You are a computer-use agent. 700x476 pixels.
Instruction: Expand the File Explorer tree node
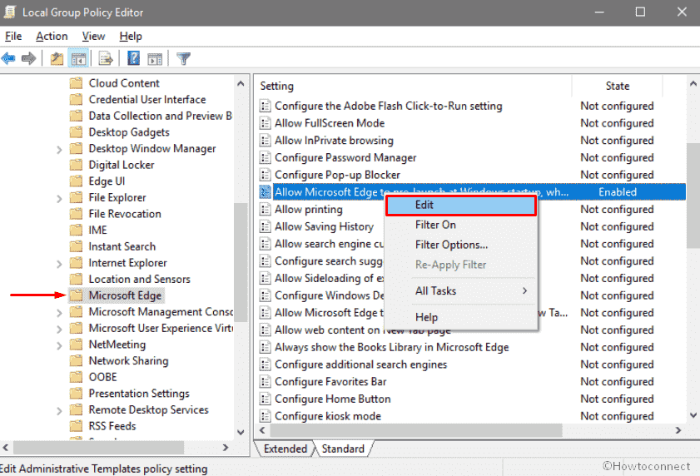[x=59, y=198]
